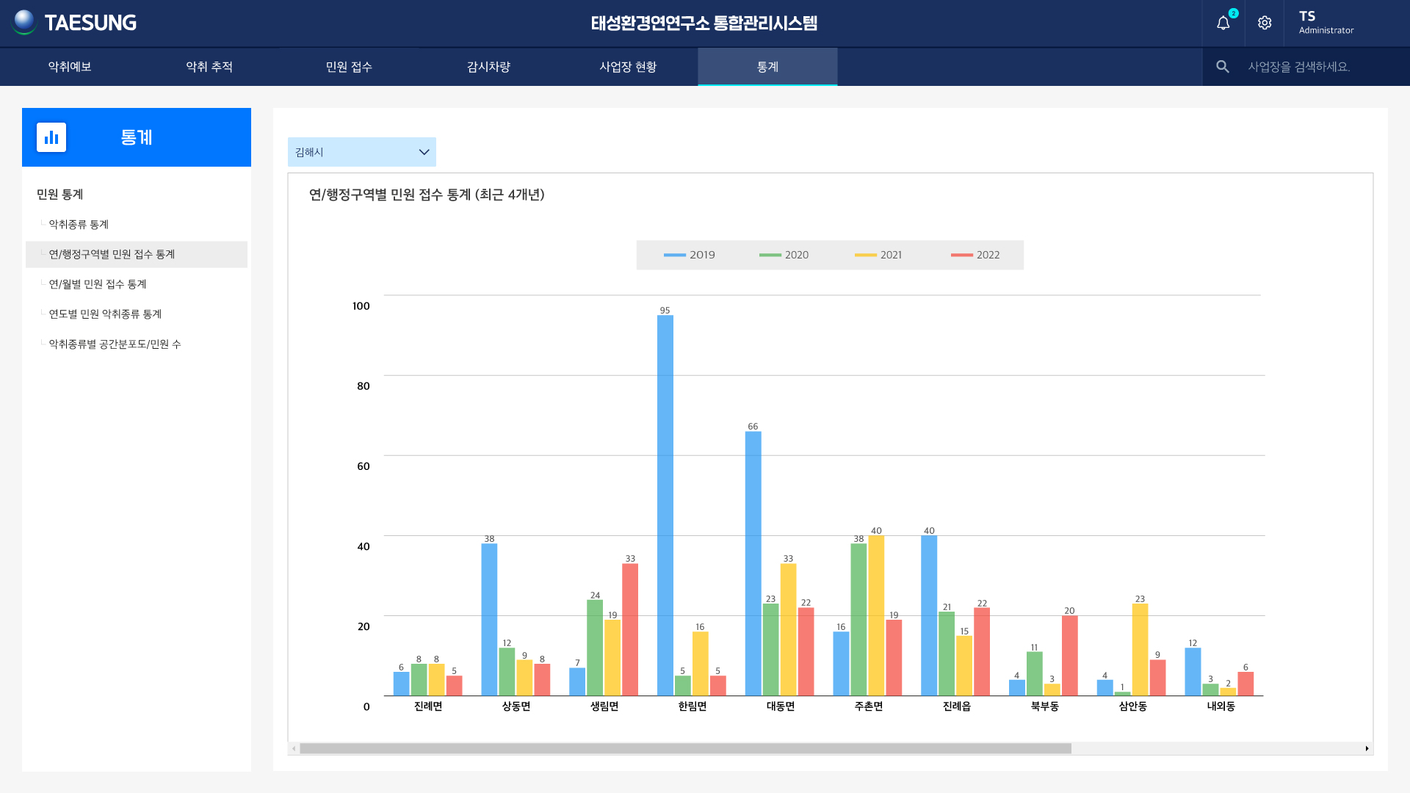Click the 내외동 axis label
Image resolution: width=1410 pixels, height=793 pixels.
1221,706
